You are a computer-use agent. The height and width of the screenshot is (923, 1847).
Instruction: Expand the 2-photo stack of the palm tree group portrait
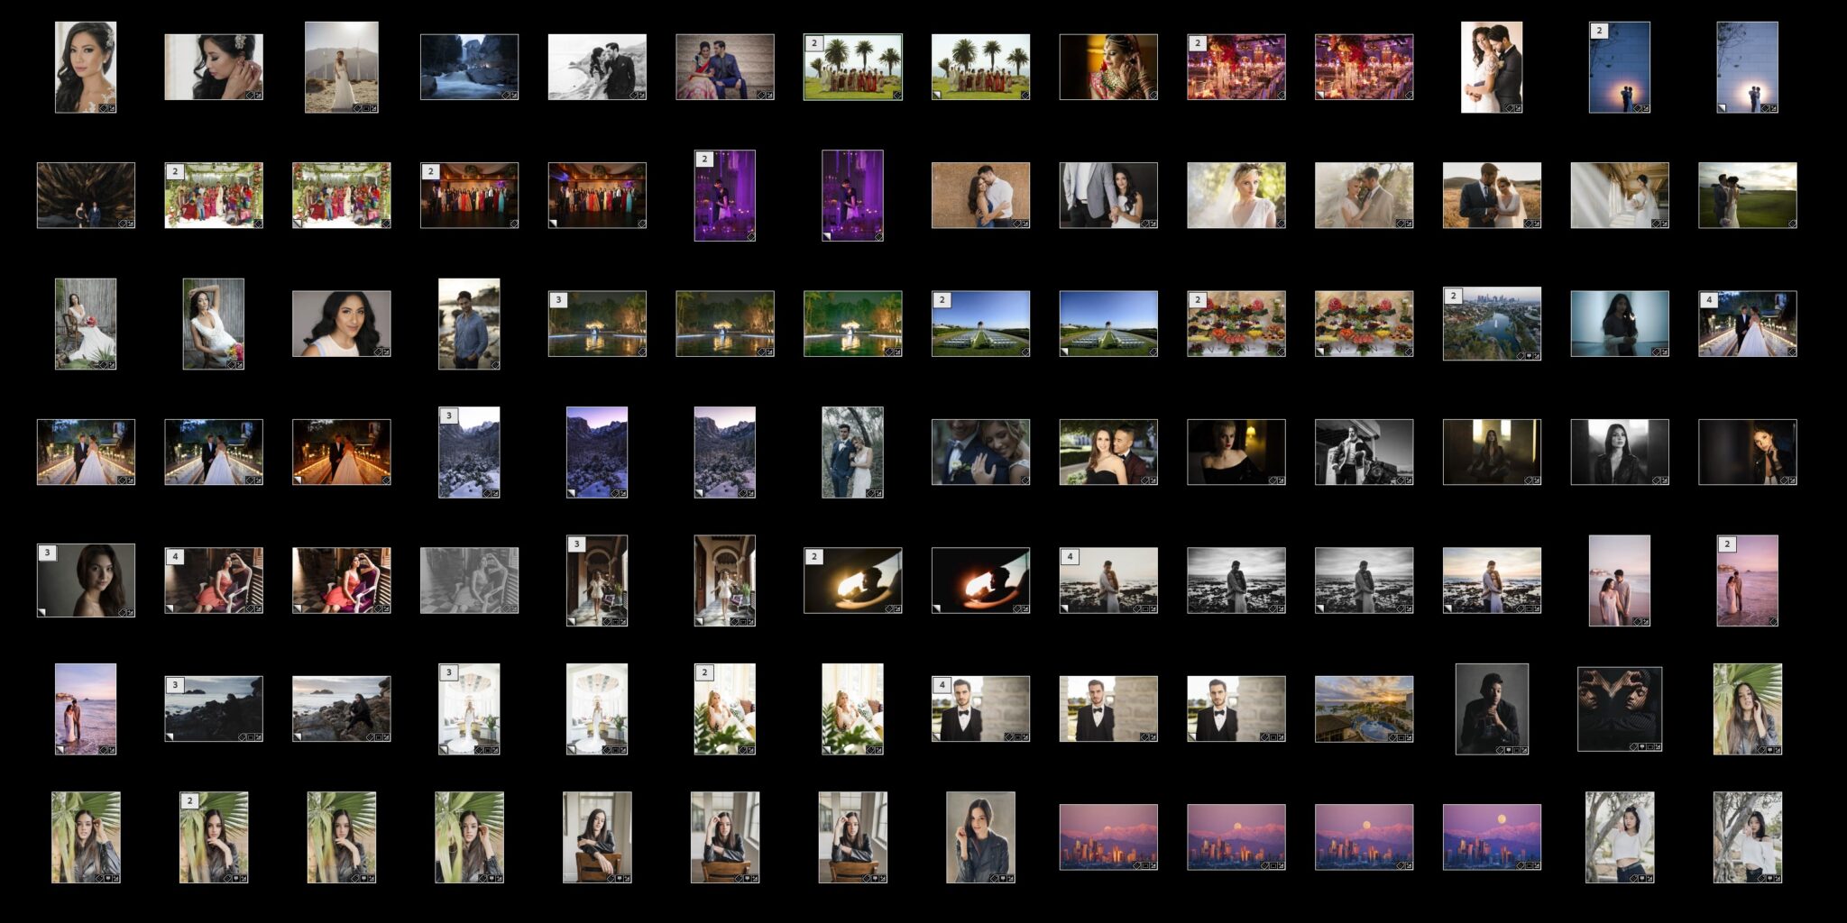814,43
